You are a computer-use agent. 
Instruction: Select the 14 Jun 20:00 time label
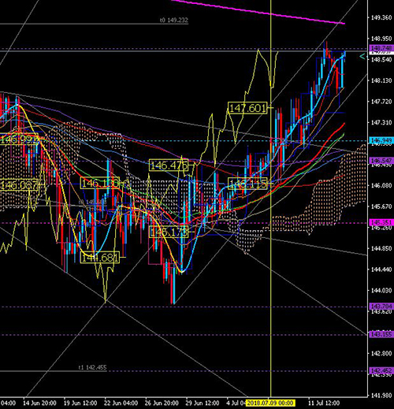[x=39, y=403]
